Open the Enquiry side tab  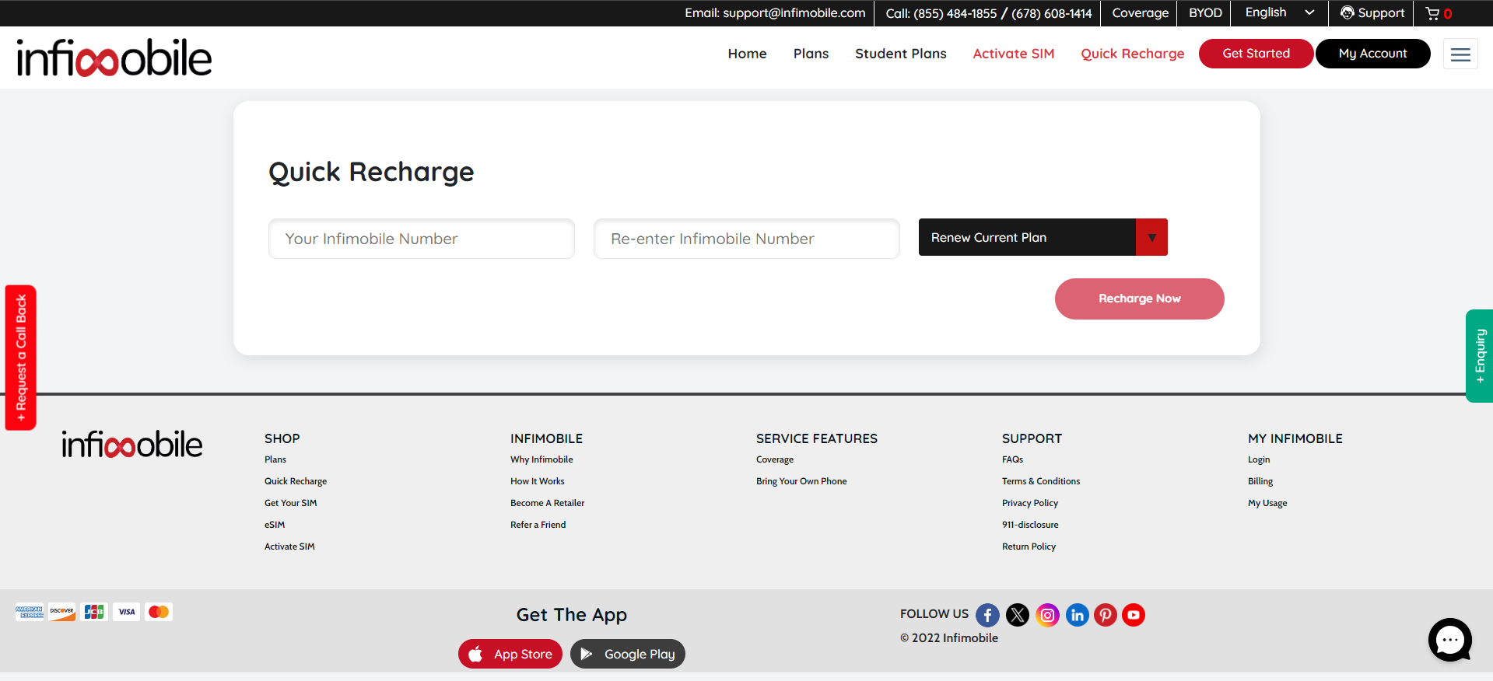pos(1480,356)
